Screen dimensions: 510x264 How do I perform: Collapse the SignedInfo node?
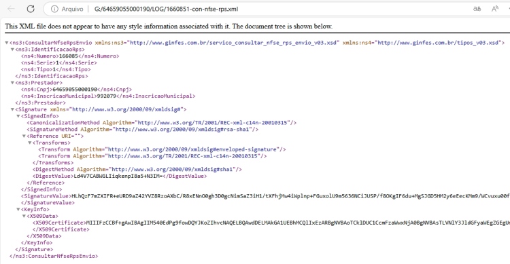pos(18,116)
